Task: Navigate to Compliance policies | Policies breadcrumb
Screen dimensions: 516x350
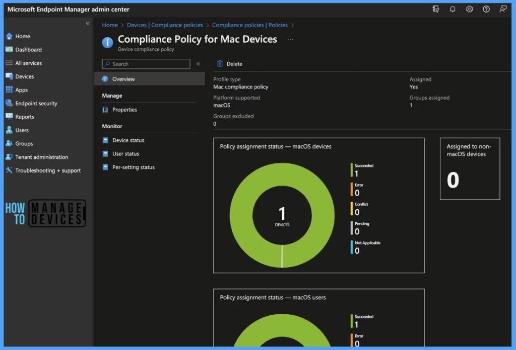Action: [x=249, y=25]
